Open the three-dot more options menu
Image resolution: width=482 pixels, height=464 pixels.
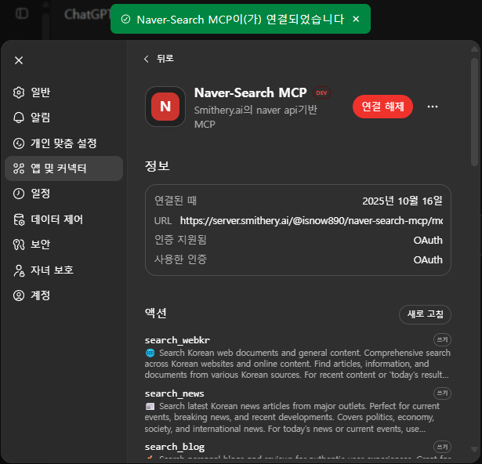coord(433,107)
